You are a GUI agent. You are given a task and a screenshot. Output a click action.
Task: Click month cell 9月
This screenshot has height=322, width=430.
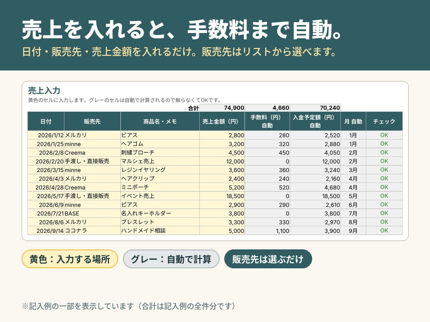pyautogui.click(x=353, y=231)
